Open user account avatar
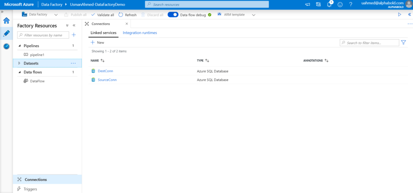This screenshot has height=193, width=413. (409, 4)
